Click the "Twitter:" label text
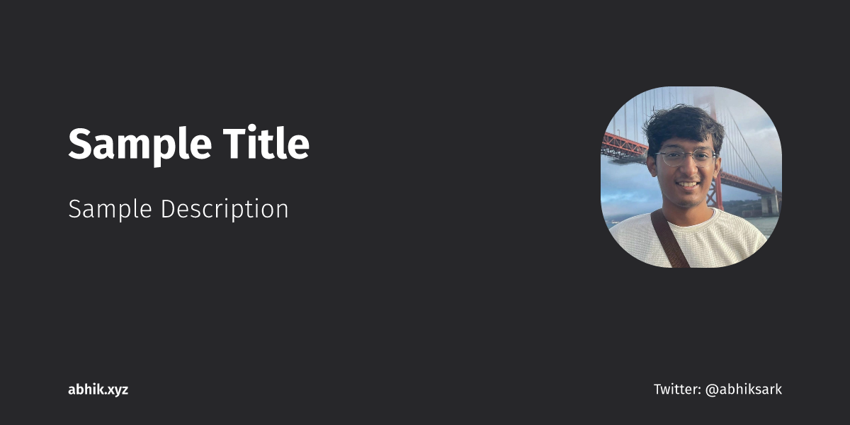Screen dimensions: 850x425 point(677,389)
